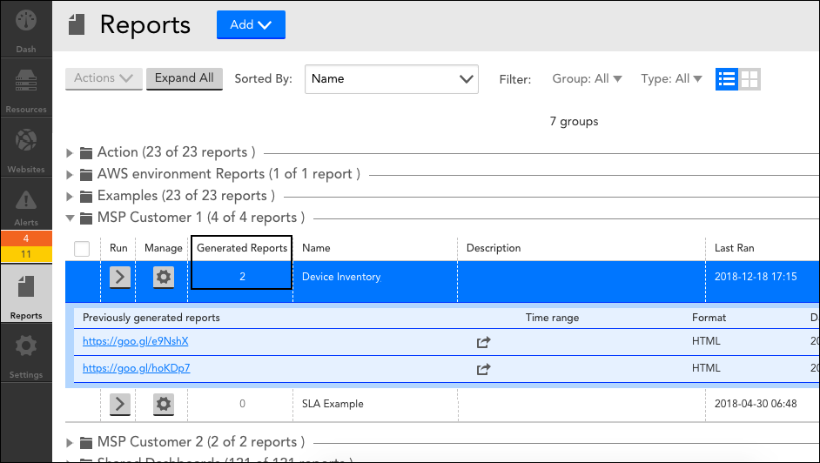The image size is (820, 463).
Task: Tick the select-all reports checkbox
Action: pyautogui.click(x=82, y=248)
